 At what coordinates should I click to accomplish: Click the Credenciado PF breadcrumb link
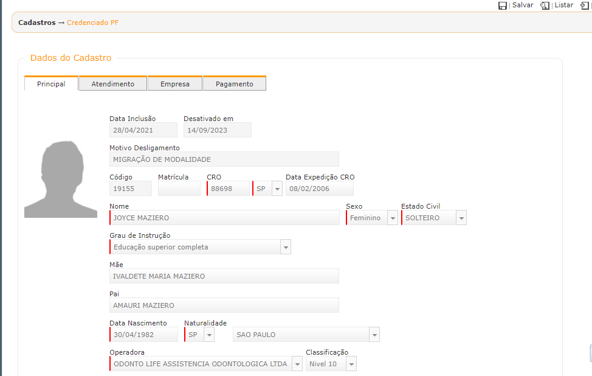tap(92, 23)
